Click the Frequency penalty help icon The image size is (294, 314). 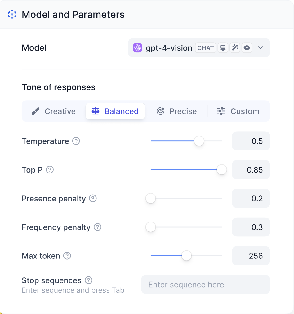[97, 227]
